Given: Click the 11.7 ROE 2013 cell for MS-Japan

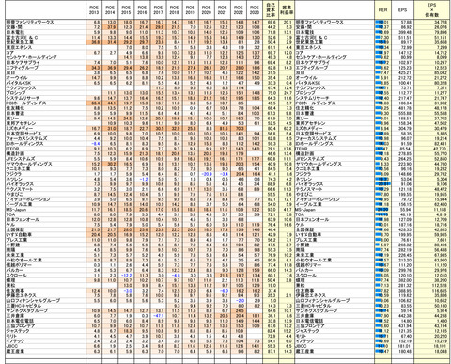Looking at the screenshot, I should point(94,210).
